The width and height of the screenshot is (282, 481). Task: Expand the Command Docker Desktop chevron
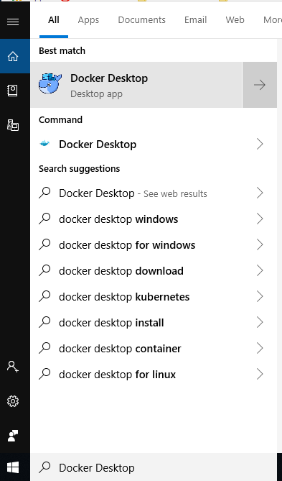pos(260,144)
